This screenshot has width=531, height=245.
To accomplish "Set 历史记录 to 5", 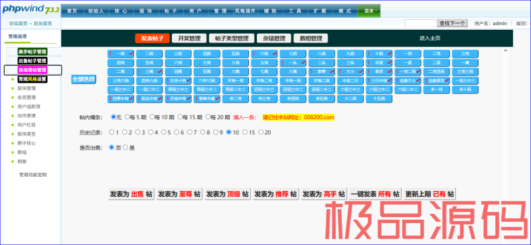I will [163, 132].
